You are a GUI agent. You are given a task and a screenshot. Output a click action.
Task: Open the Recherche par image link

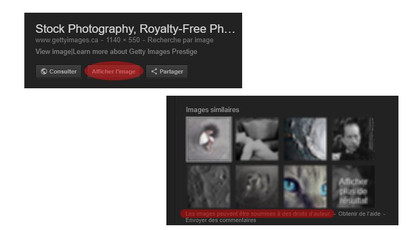tap(181, 40)
